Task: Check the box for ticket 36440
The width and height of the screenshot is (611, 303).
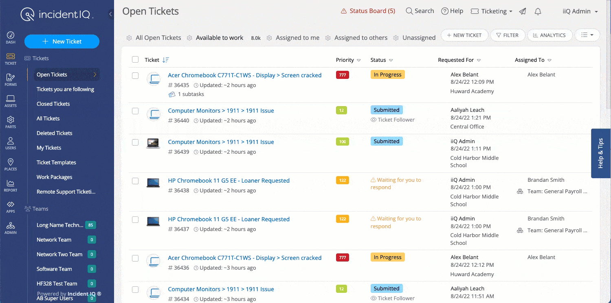Action: click(x=135, y=111)
